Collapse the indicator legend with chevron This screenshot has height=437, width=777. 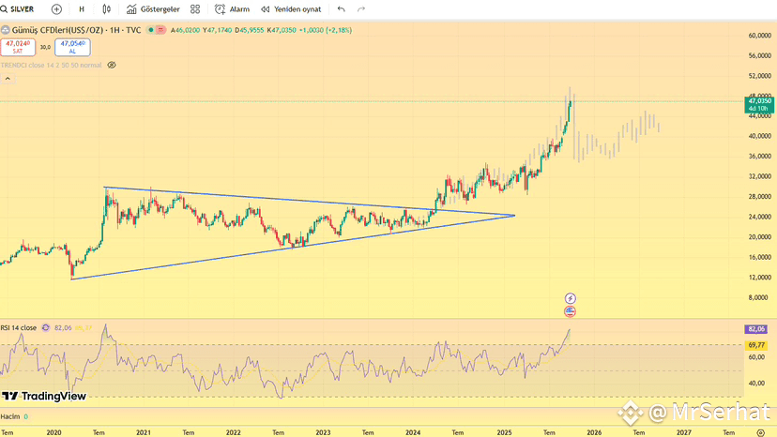coord(8,79)
